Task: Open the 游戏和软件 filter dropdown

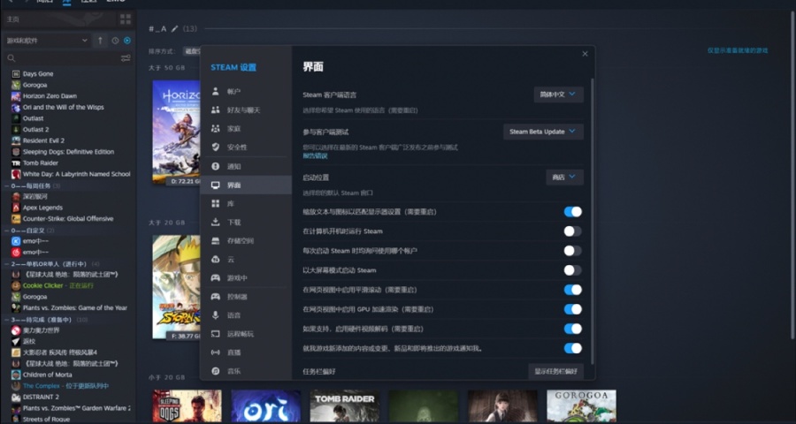Action: [x=47, y=41]
